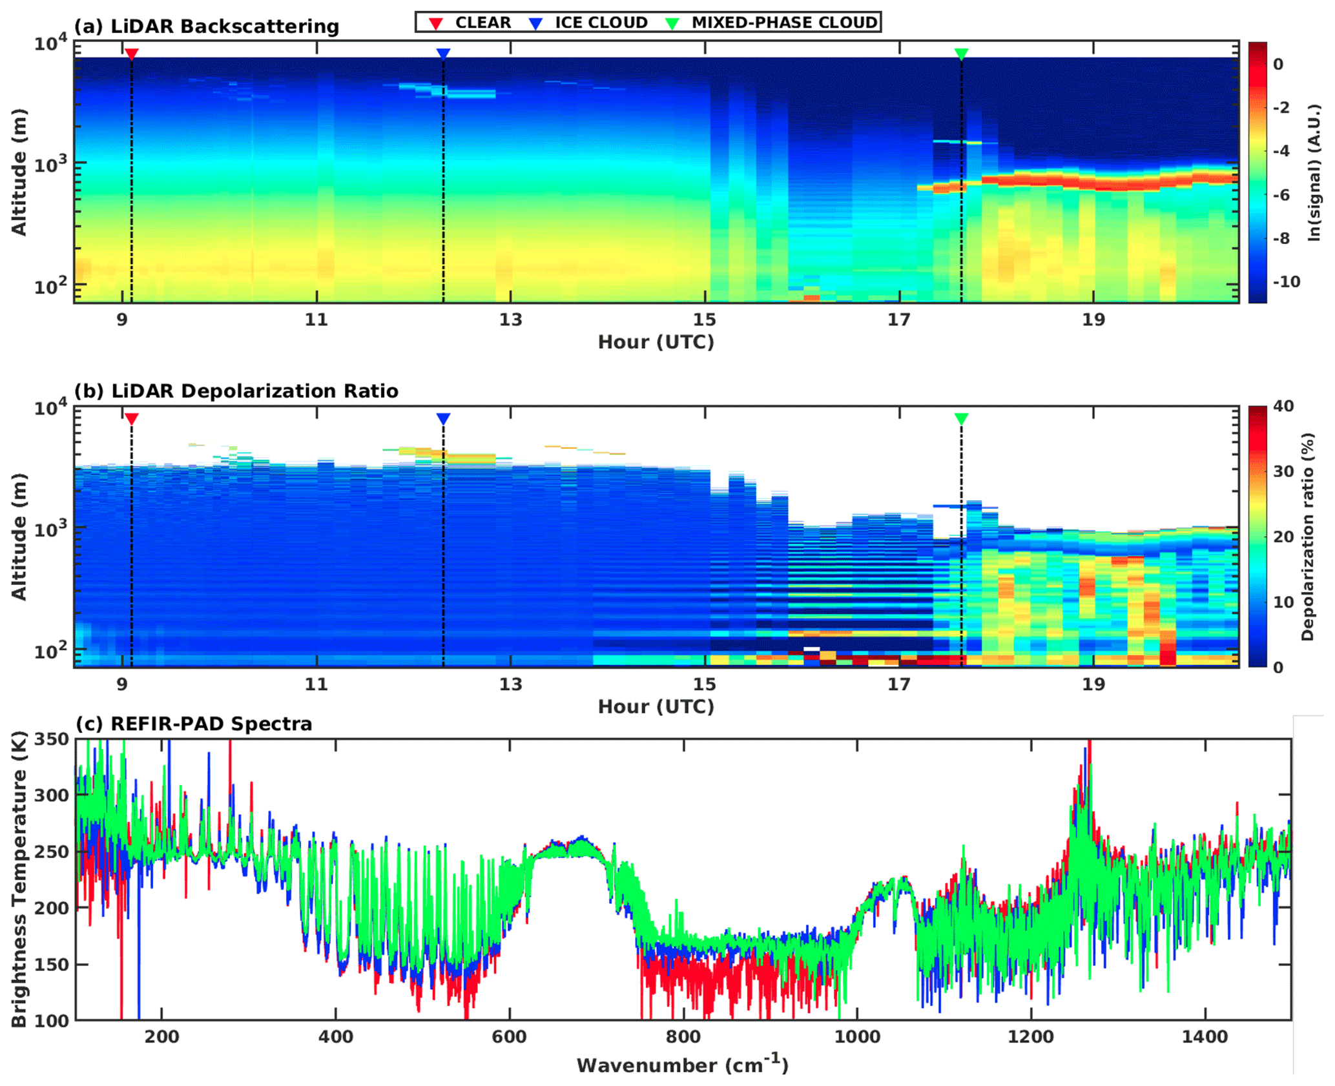Click the 'ICE CLOUD' legend text
The height and width of the screenshot is (1086, 1335).
[x=601, y=23]
